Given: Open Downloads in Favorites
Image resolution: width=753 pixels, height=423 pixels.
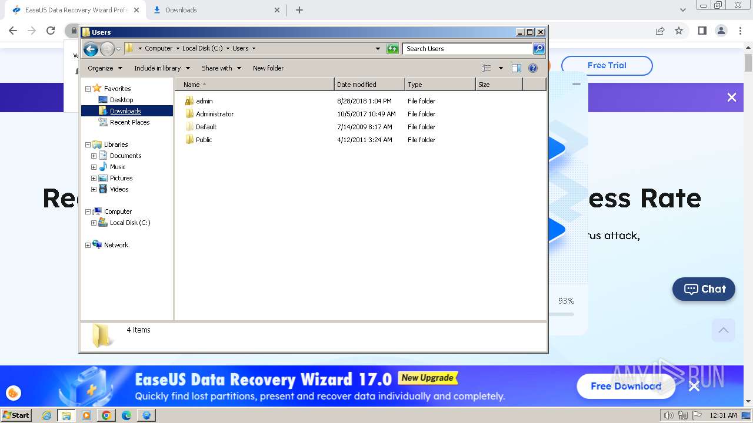Looking at the screenshot, I should [x=125, y=111].
